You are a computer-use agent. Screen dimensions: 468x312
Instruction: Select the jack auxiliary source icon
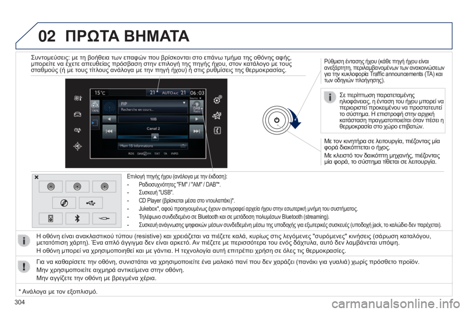click(x=104, y=218)
